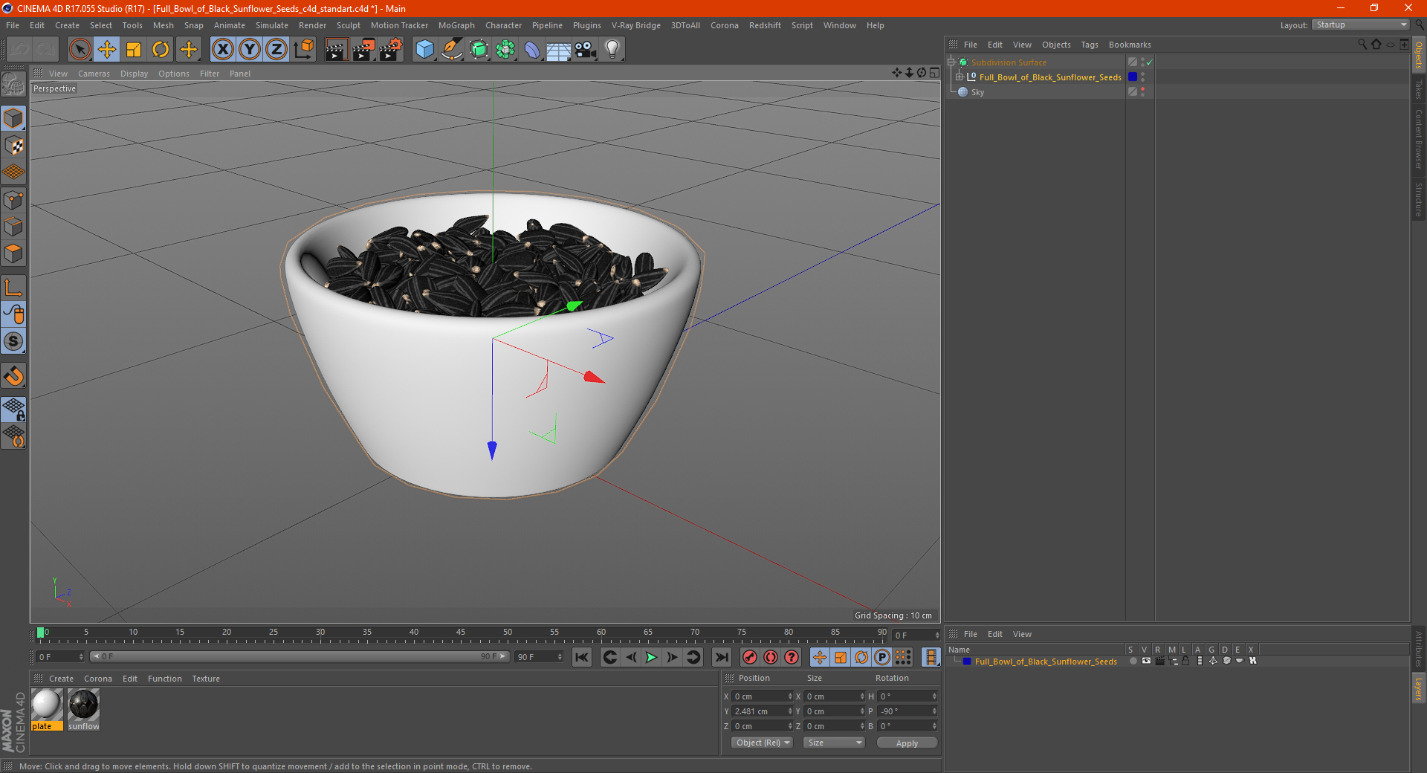Expand Full_Bowl_of_Black_Sunflower_Seeds object node
Image resolution: width=1427 pixels, height=773 pixels.
click(960, 77)
